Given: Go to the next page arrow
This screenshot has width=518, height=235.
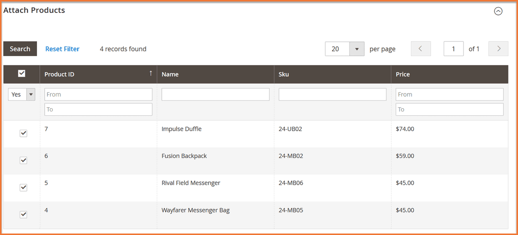Looking at the screenshot, I should pos(498,49).
